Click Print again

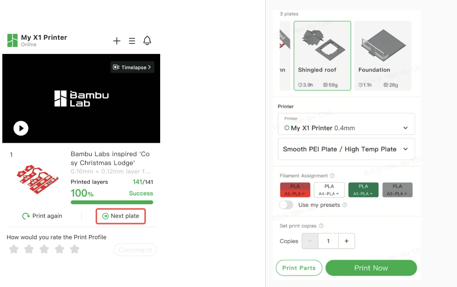[42, 216]
